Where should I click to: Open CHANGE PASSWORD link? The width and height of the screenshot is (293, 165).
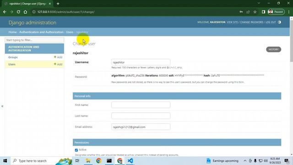coord(251,22)
